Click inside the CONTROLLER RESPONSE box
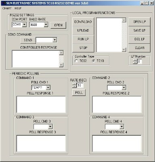 [x=36, y=59]
